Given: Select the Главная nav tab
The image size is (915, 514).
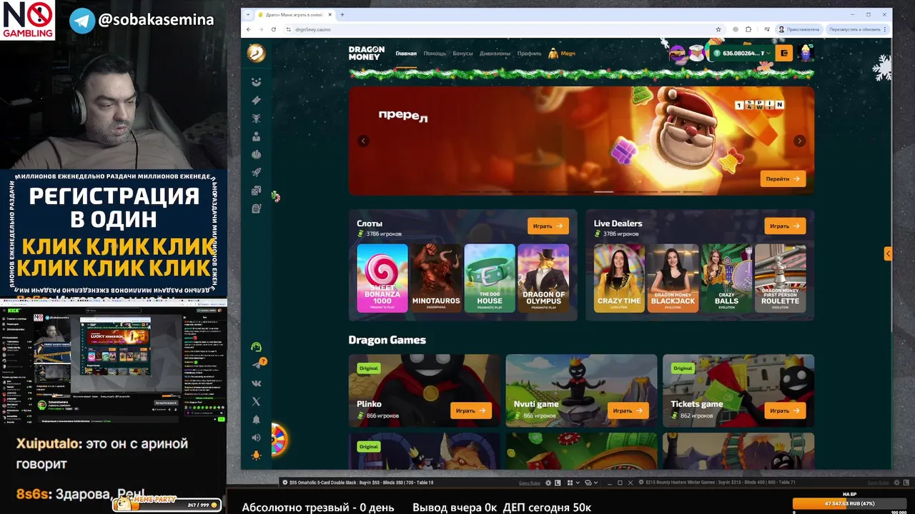Looking at the screenshot, I should tap(406, 54).
